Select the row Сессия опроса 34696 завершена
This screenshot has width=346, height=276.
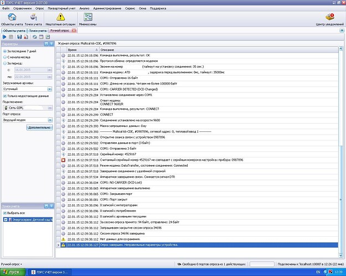click(x=197, y=233)
